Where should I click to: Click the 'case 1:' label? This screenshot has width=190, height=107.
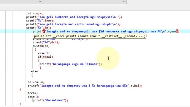[44, 53]
